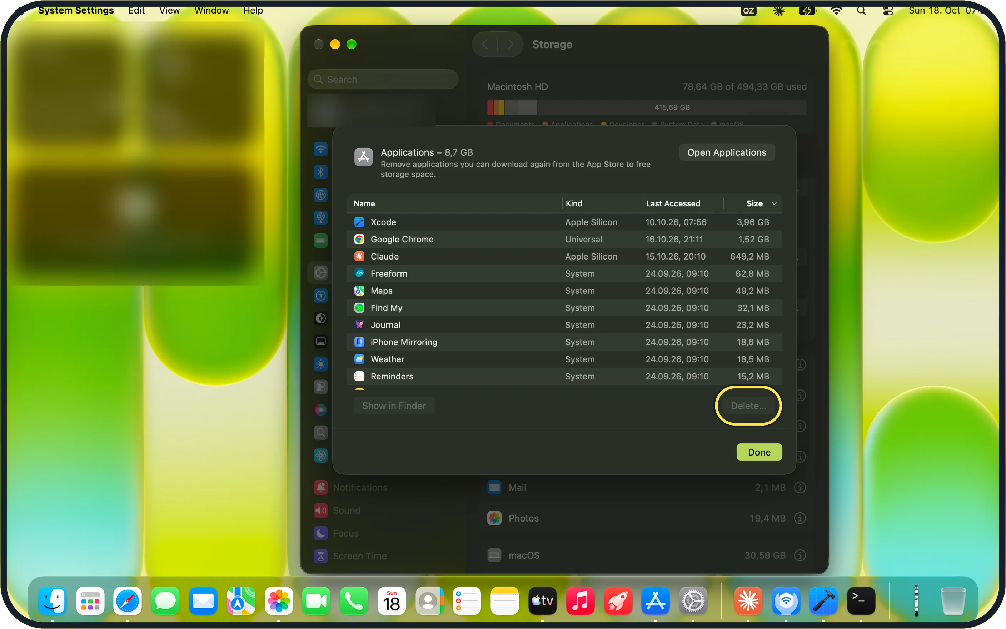Open the View menu

169,10
